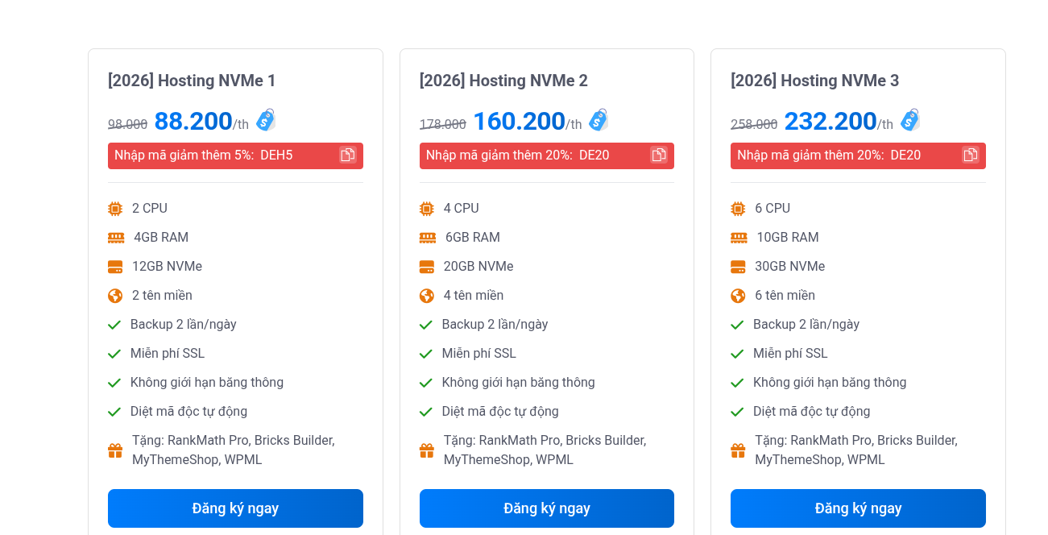Click the discount tag icon next to 160.200
Viewport: 1048px width, 535px height.
tap(598, 119)
